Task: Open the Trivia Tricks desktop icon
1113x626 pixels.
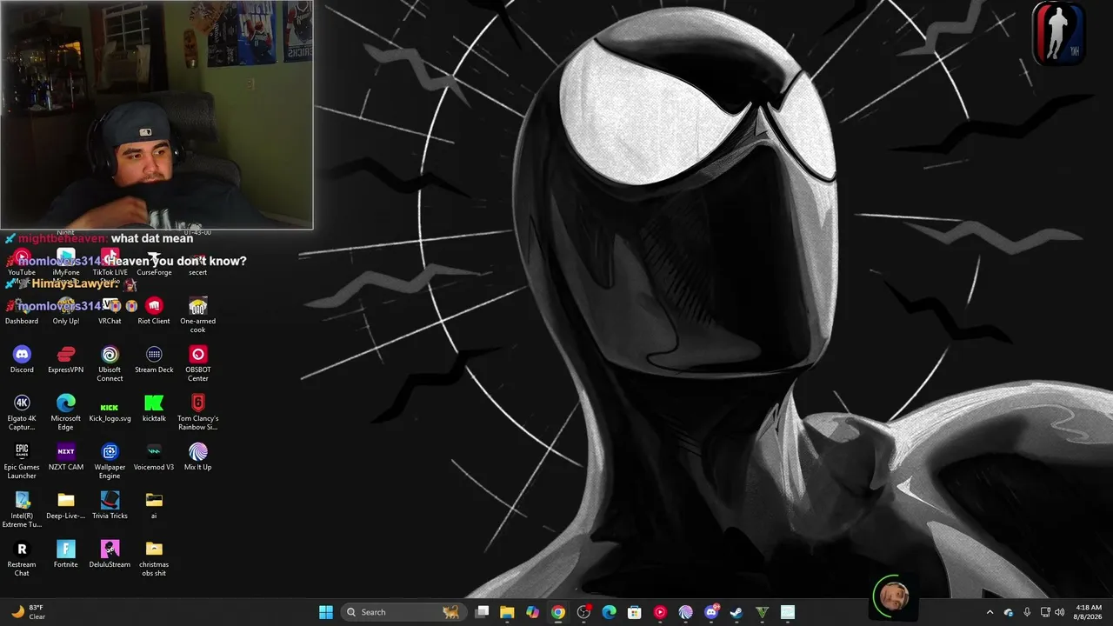Action: point(110,505)
